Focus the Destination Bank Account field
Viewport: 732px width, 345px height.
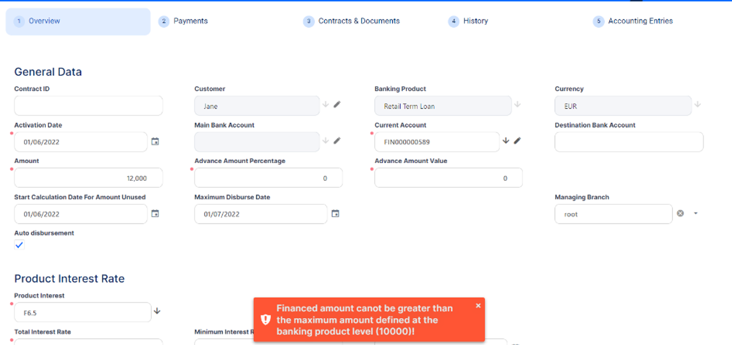pyautogui.click(x=628, y=142)
